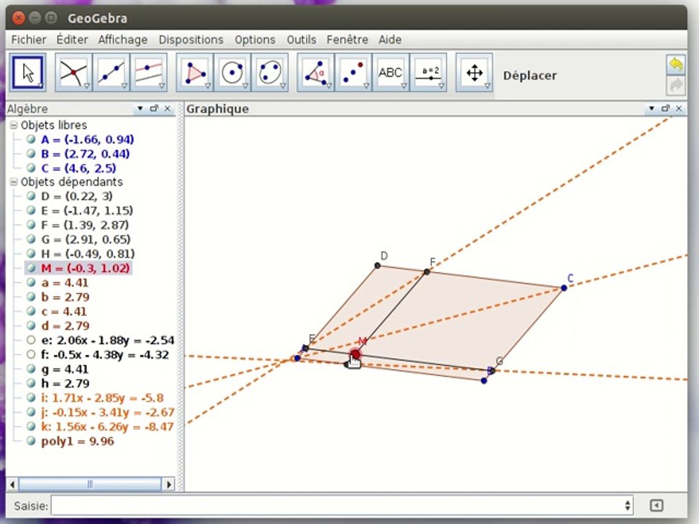This screenshot has height=524, width=699.
Task: Select the Polygon tool
Action: (x=195, y=73)
